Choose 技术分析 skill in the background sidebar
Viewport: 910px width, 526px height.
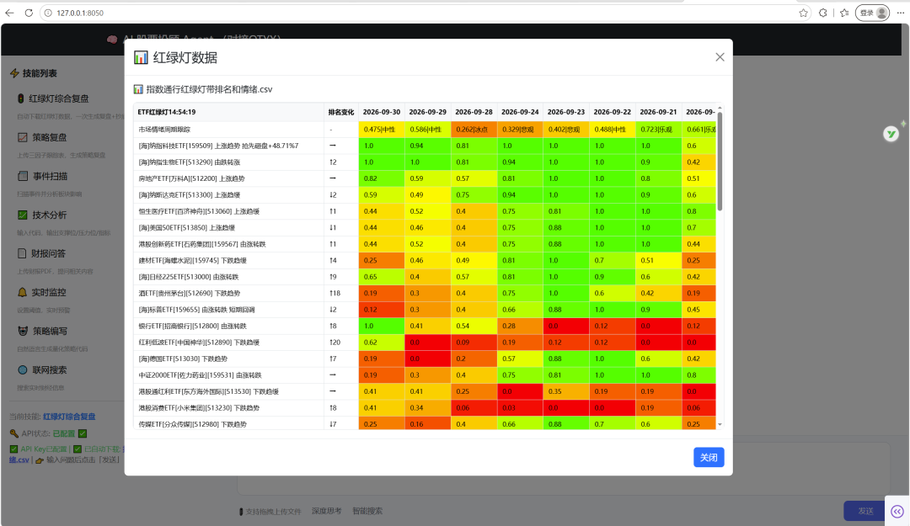click(x=42, y=215)
